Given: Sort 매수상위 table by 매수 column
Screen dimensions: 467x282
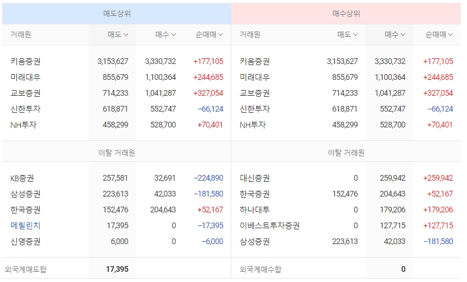Looking at the screenshot, I should coord(395,35).
